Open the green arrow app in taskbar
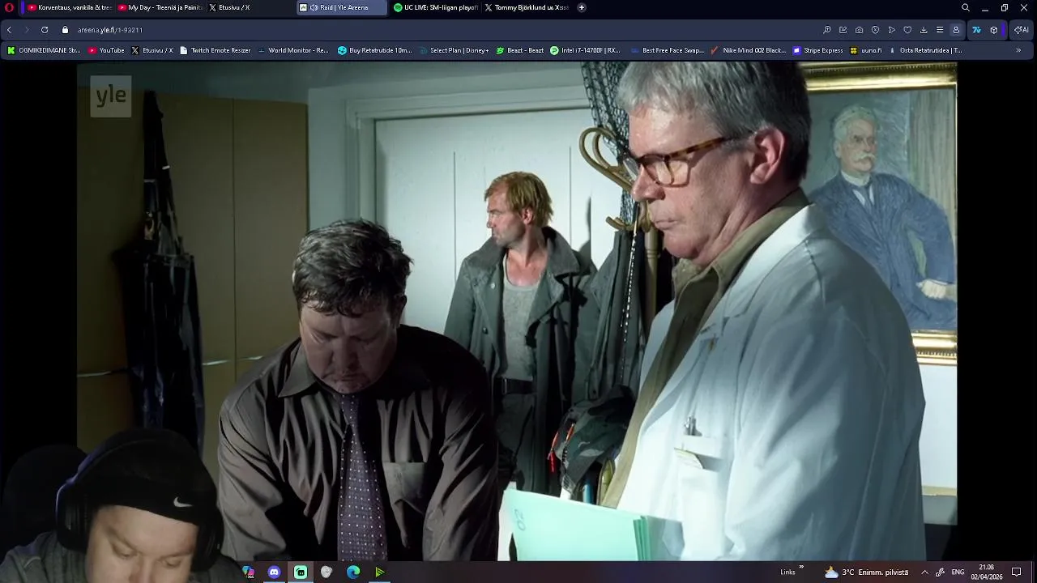Screen dimensions: 1037x583 pyautogui.click(x=379, y=572)
